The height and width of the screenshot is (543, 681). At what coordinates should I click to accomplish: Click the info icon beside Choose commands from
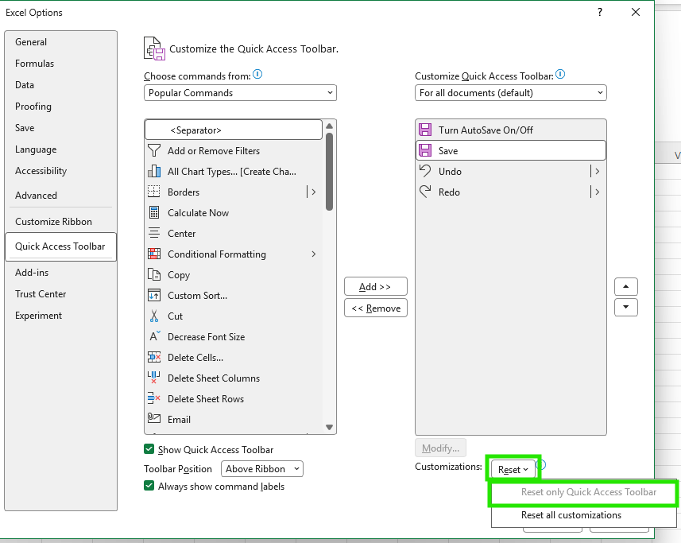pos(257,75)
